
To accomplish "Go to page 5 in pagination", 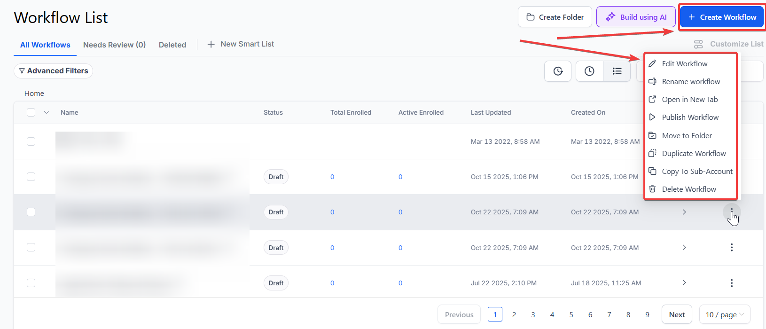I will point(571,314).
